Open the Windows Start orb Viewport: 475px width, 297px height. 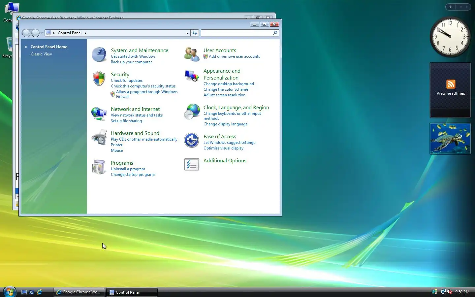[10, 292]
